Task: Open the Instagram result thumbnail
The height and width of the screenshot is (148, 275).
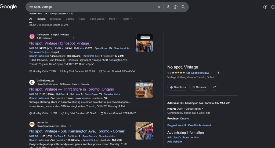Action: [144, 43]
